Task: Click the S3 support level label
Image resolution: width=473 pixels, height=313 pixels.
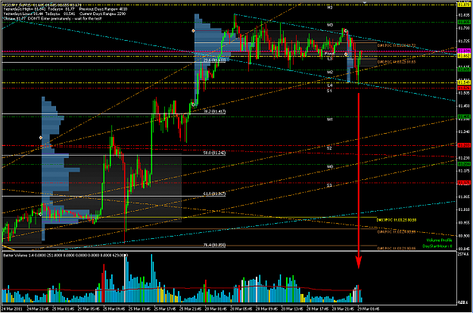Action: (x=329, y=185)
